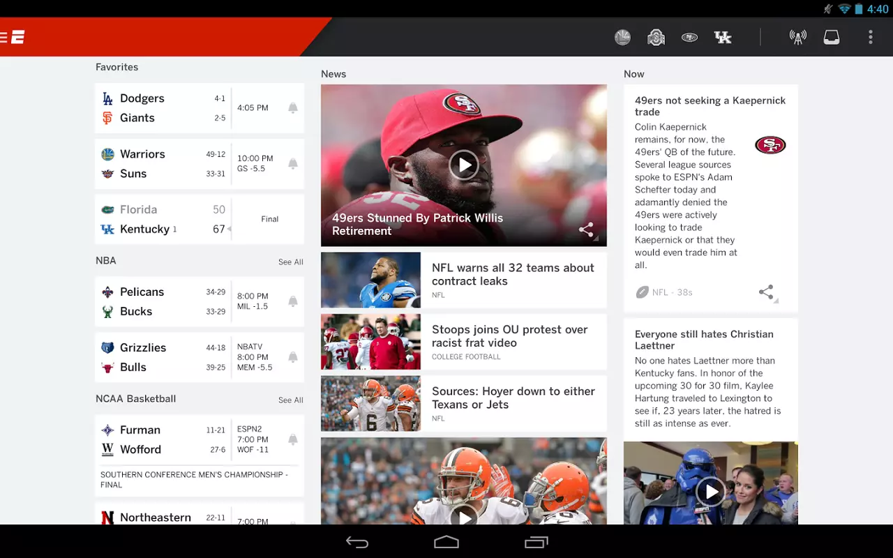See all NCAA Basketball games
Viewport: 893px width, 558px height.
coord(291,400)
